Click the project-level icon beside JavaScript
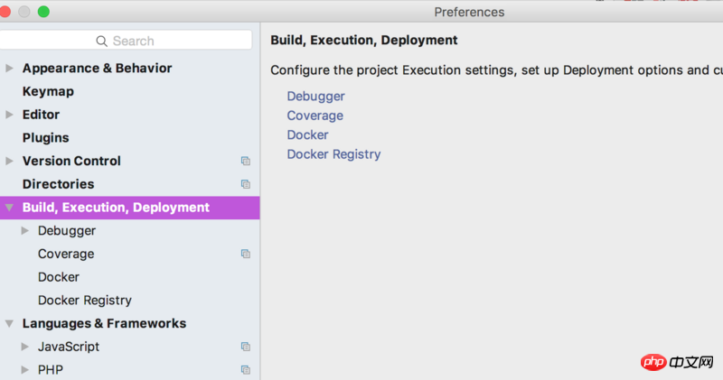723x380 pixels. 245,347
